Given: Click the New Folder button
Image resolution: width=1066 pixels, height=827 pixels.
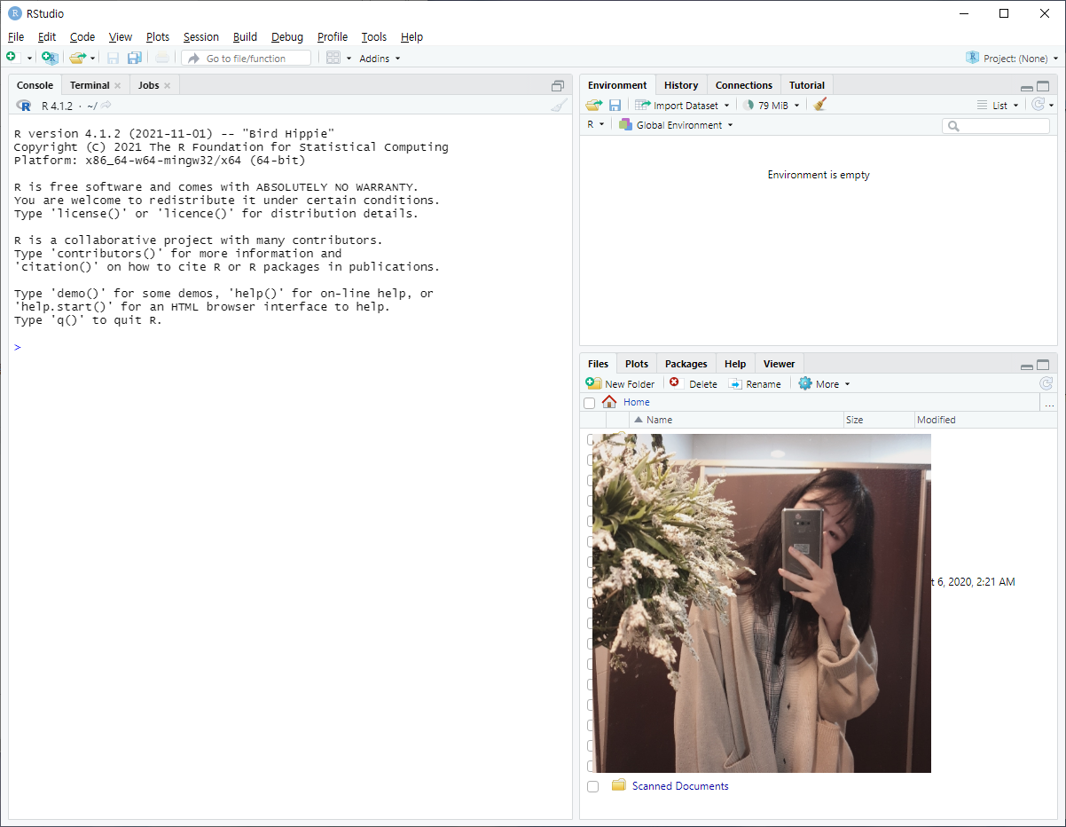Looking at the screenshot, I should pos(621,384).
